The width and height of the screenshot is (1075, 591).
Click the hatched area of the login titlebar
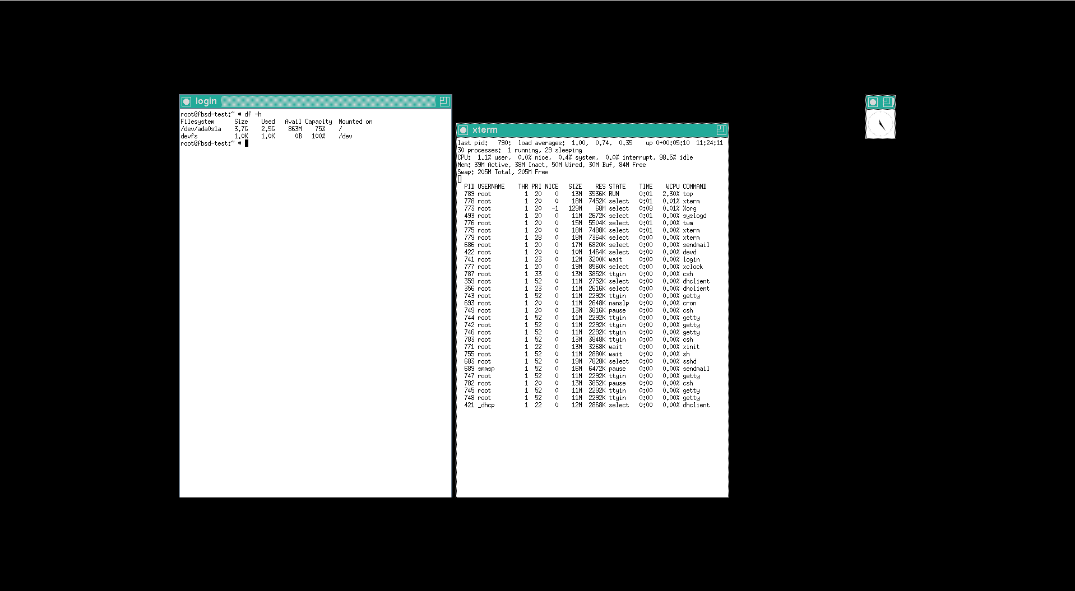[x=328, y=101]
